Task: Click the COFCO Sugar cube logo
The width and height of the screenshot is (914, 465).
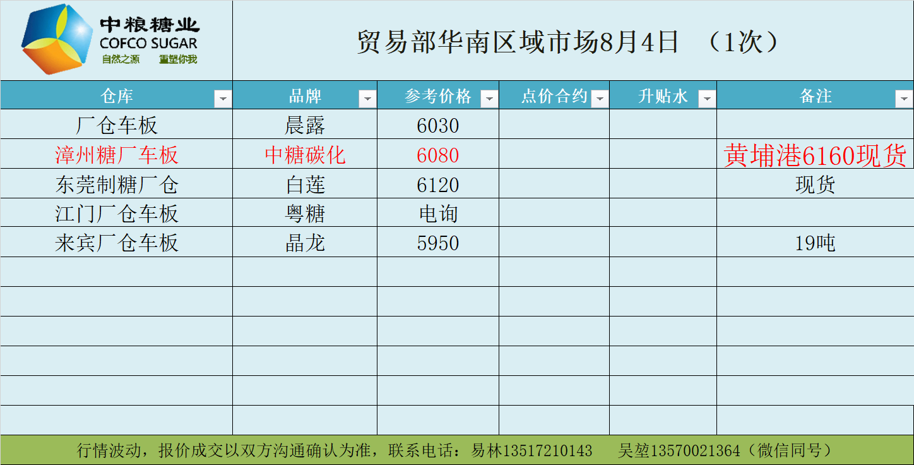Action: (x=57, y=39)
